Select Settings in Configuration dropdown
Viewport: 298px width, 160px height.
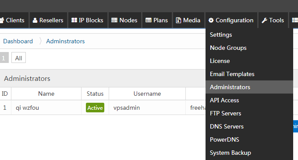coord(249,35)
